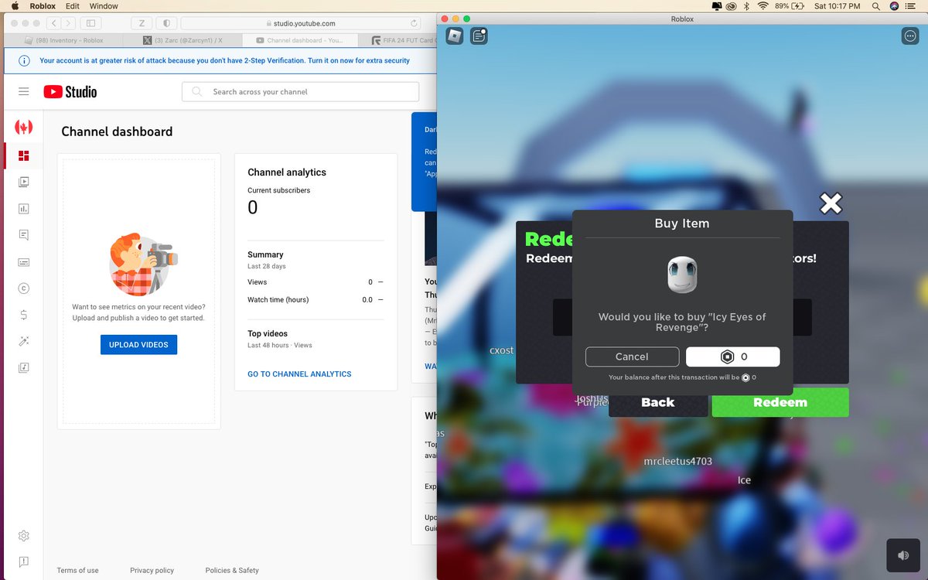Open the Comments sidebar icon
928x580 pixels.
24,235
